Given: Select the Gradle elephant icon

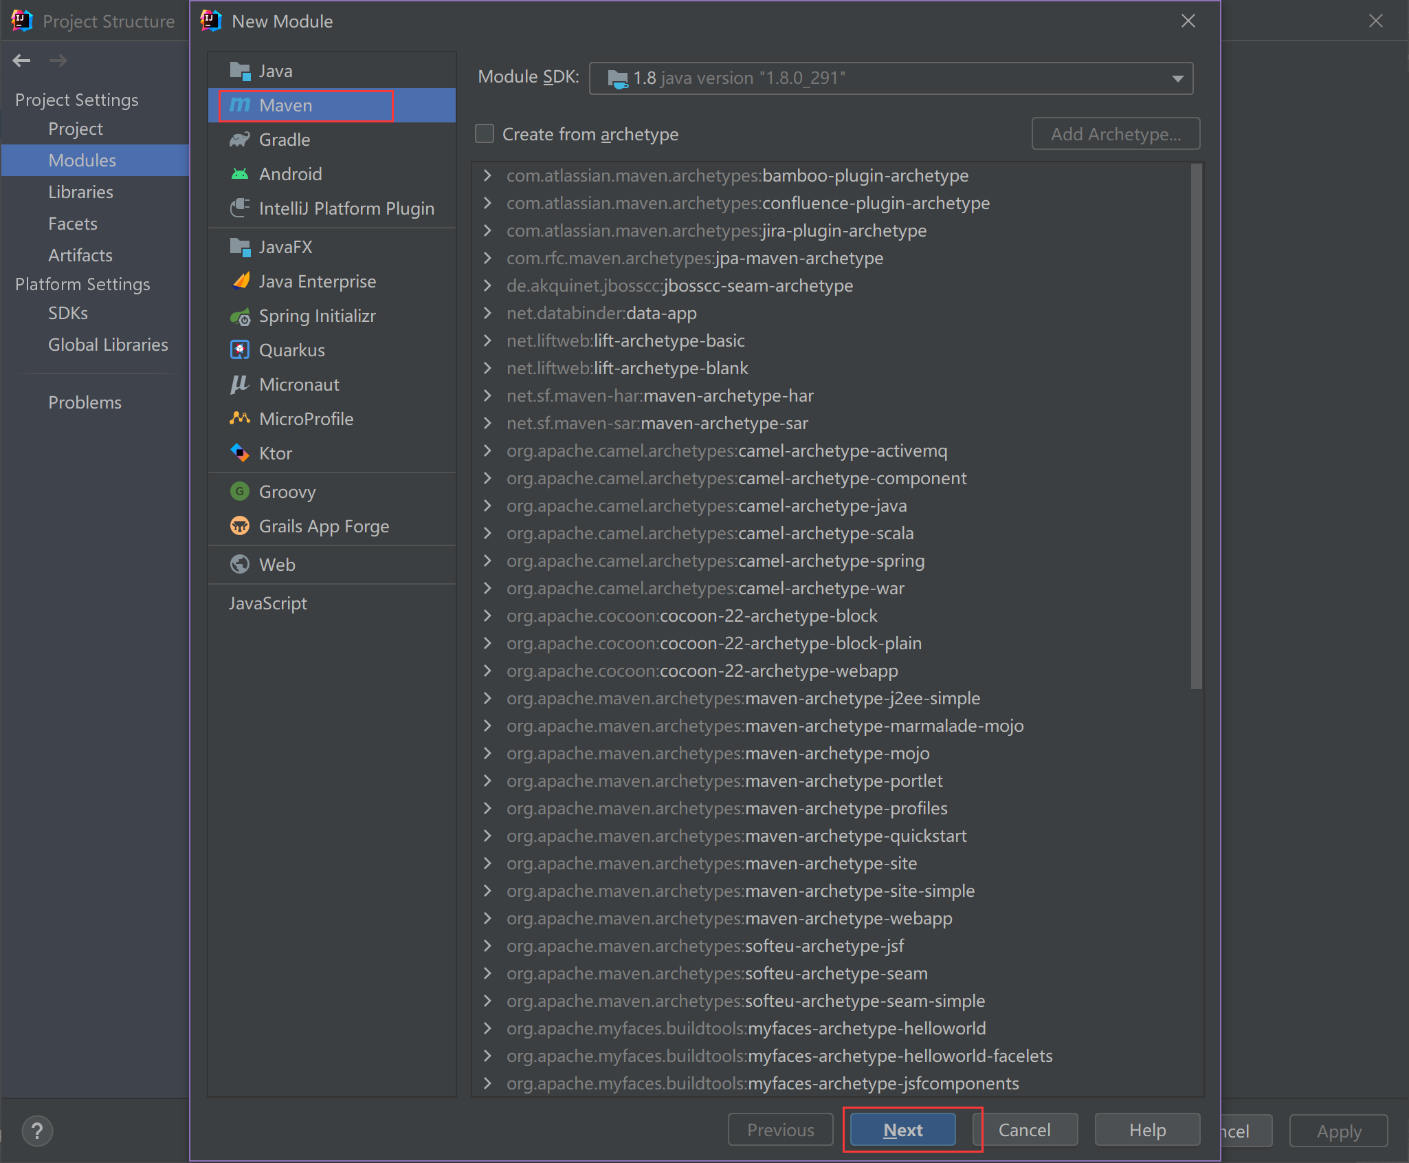Looking at the screenshot, I should coord(239,140).
